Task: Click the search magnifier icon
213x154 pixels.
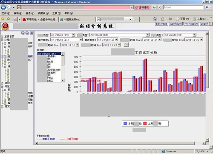Action: click(x=207, y=7)
